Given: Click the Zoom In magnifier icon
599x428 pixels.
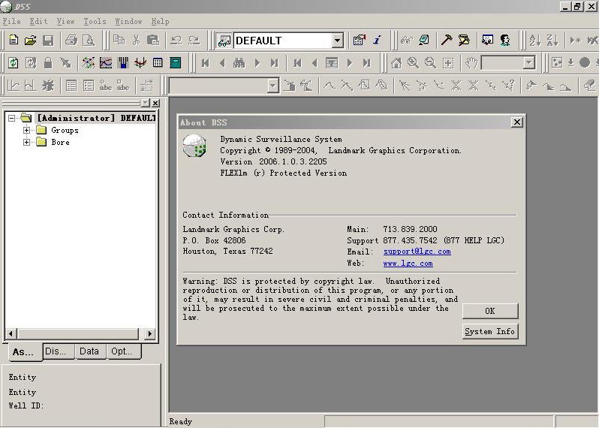Looking at the screenshot, I should [413, 62].
